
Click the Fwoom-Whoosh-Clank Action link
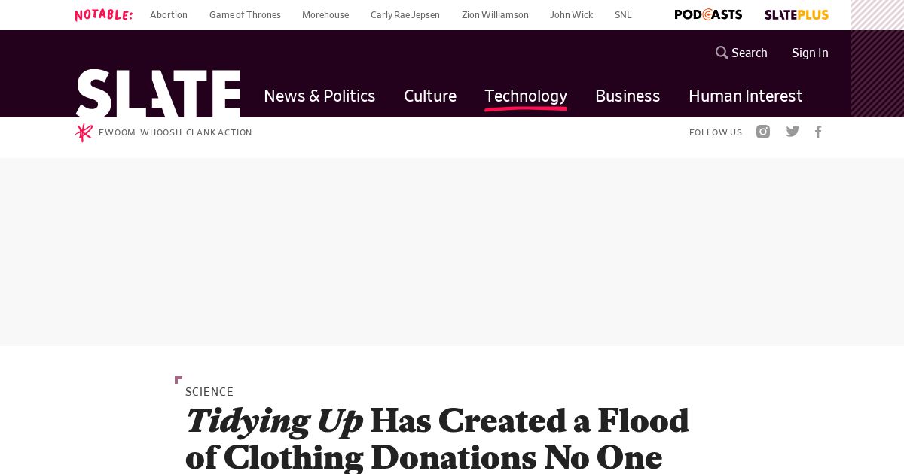tap(176, 132)
